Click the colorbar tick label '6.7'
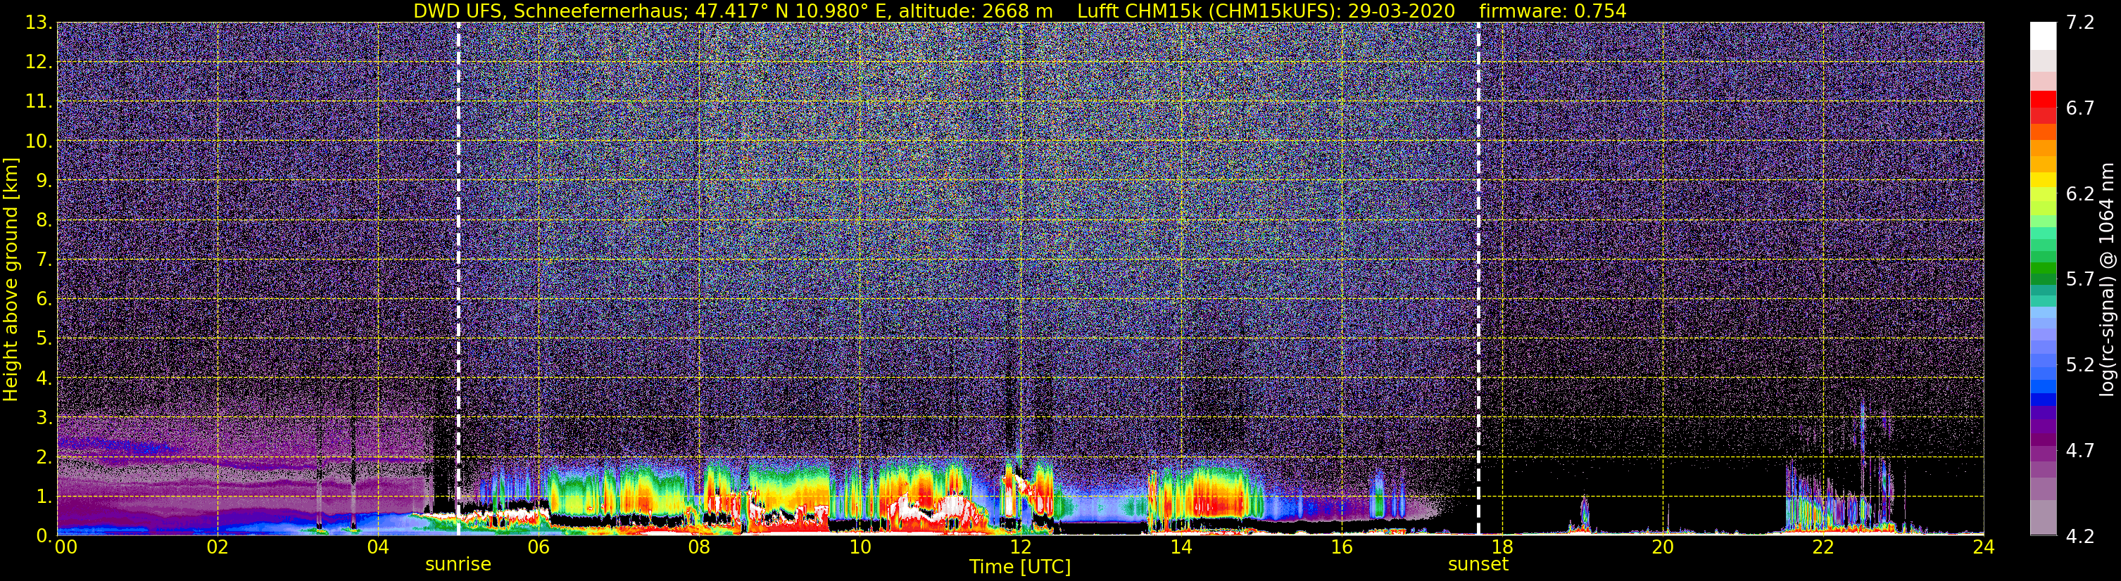2121x581 pixels. tap(2080, 108)
